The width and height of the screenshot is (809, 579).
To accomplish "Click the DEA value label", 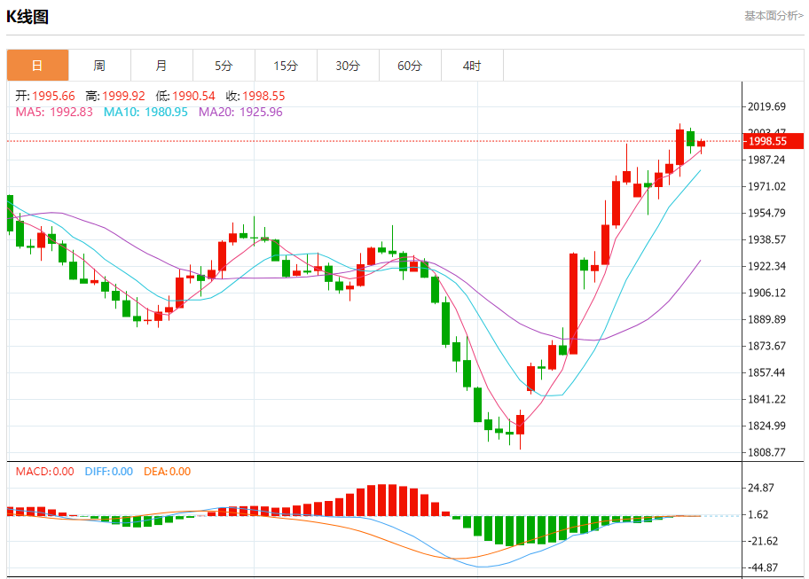I will click(x=166, y=472).
